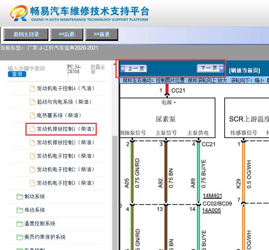Open 发动机电子控制3（柴油）
Image resolution: width=269 pixels, height=250 pixels.
pyautogui.click(x=65, y=183)
